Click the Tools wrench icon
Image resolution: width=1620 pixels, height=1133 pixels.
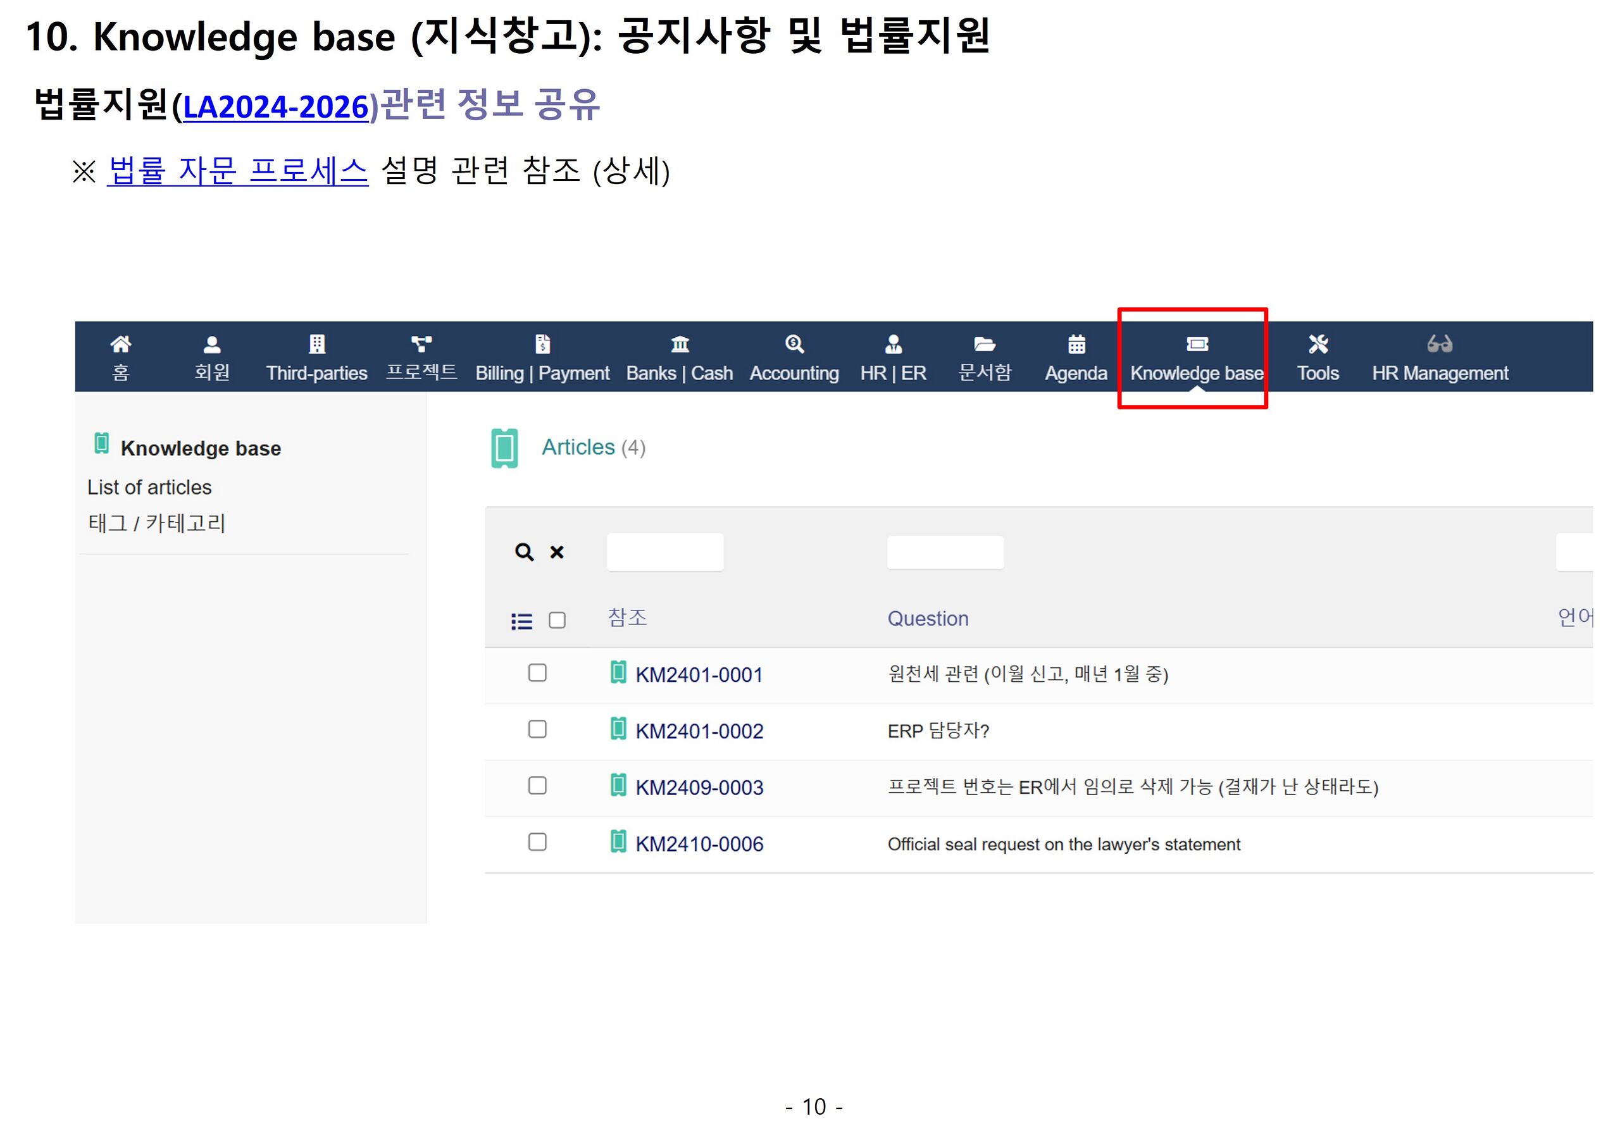[x=1318, y=344]
